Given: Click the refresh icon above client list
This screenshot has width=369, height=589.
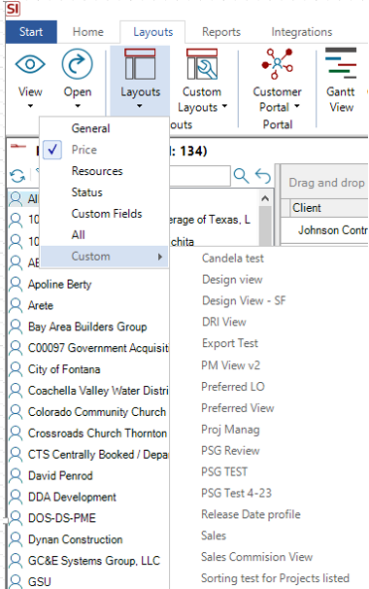Looking at the screenshot, I should tap(17, 176).
